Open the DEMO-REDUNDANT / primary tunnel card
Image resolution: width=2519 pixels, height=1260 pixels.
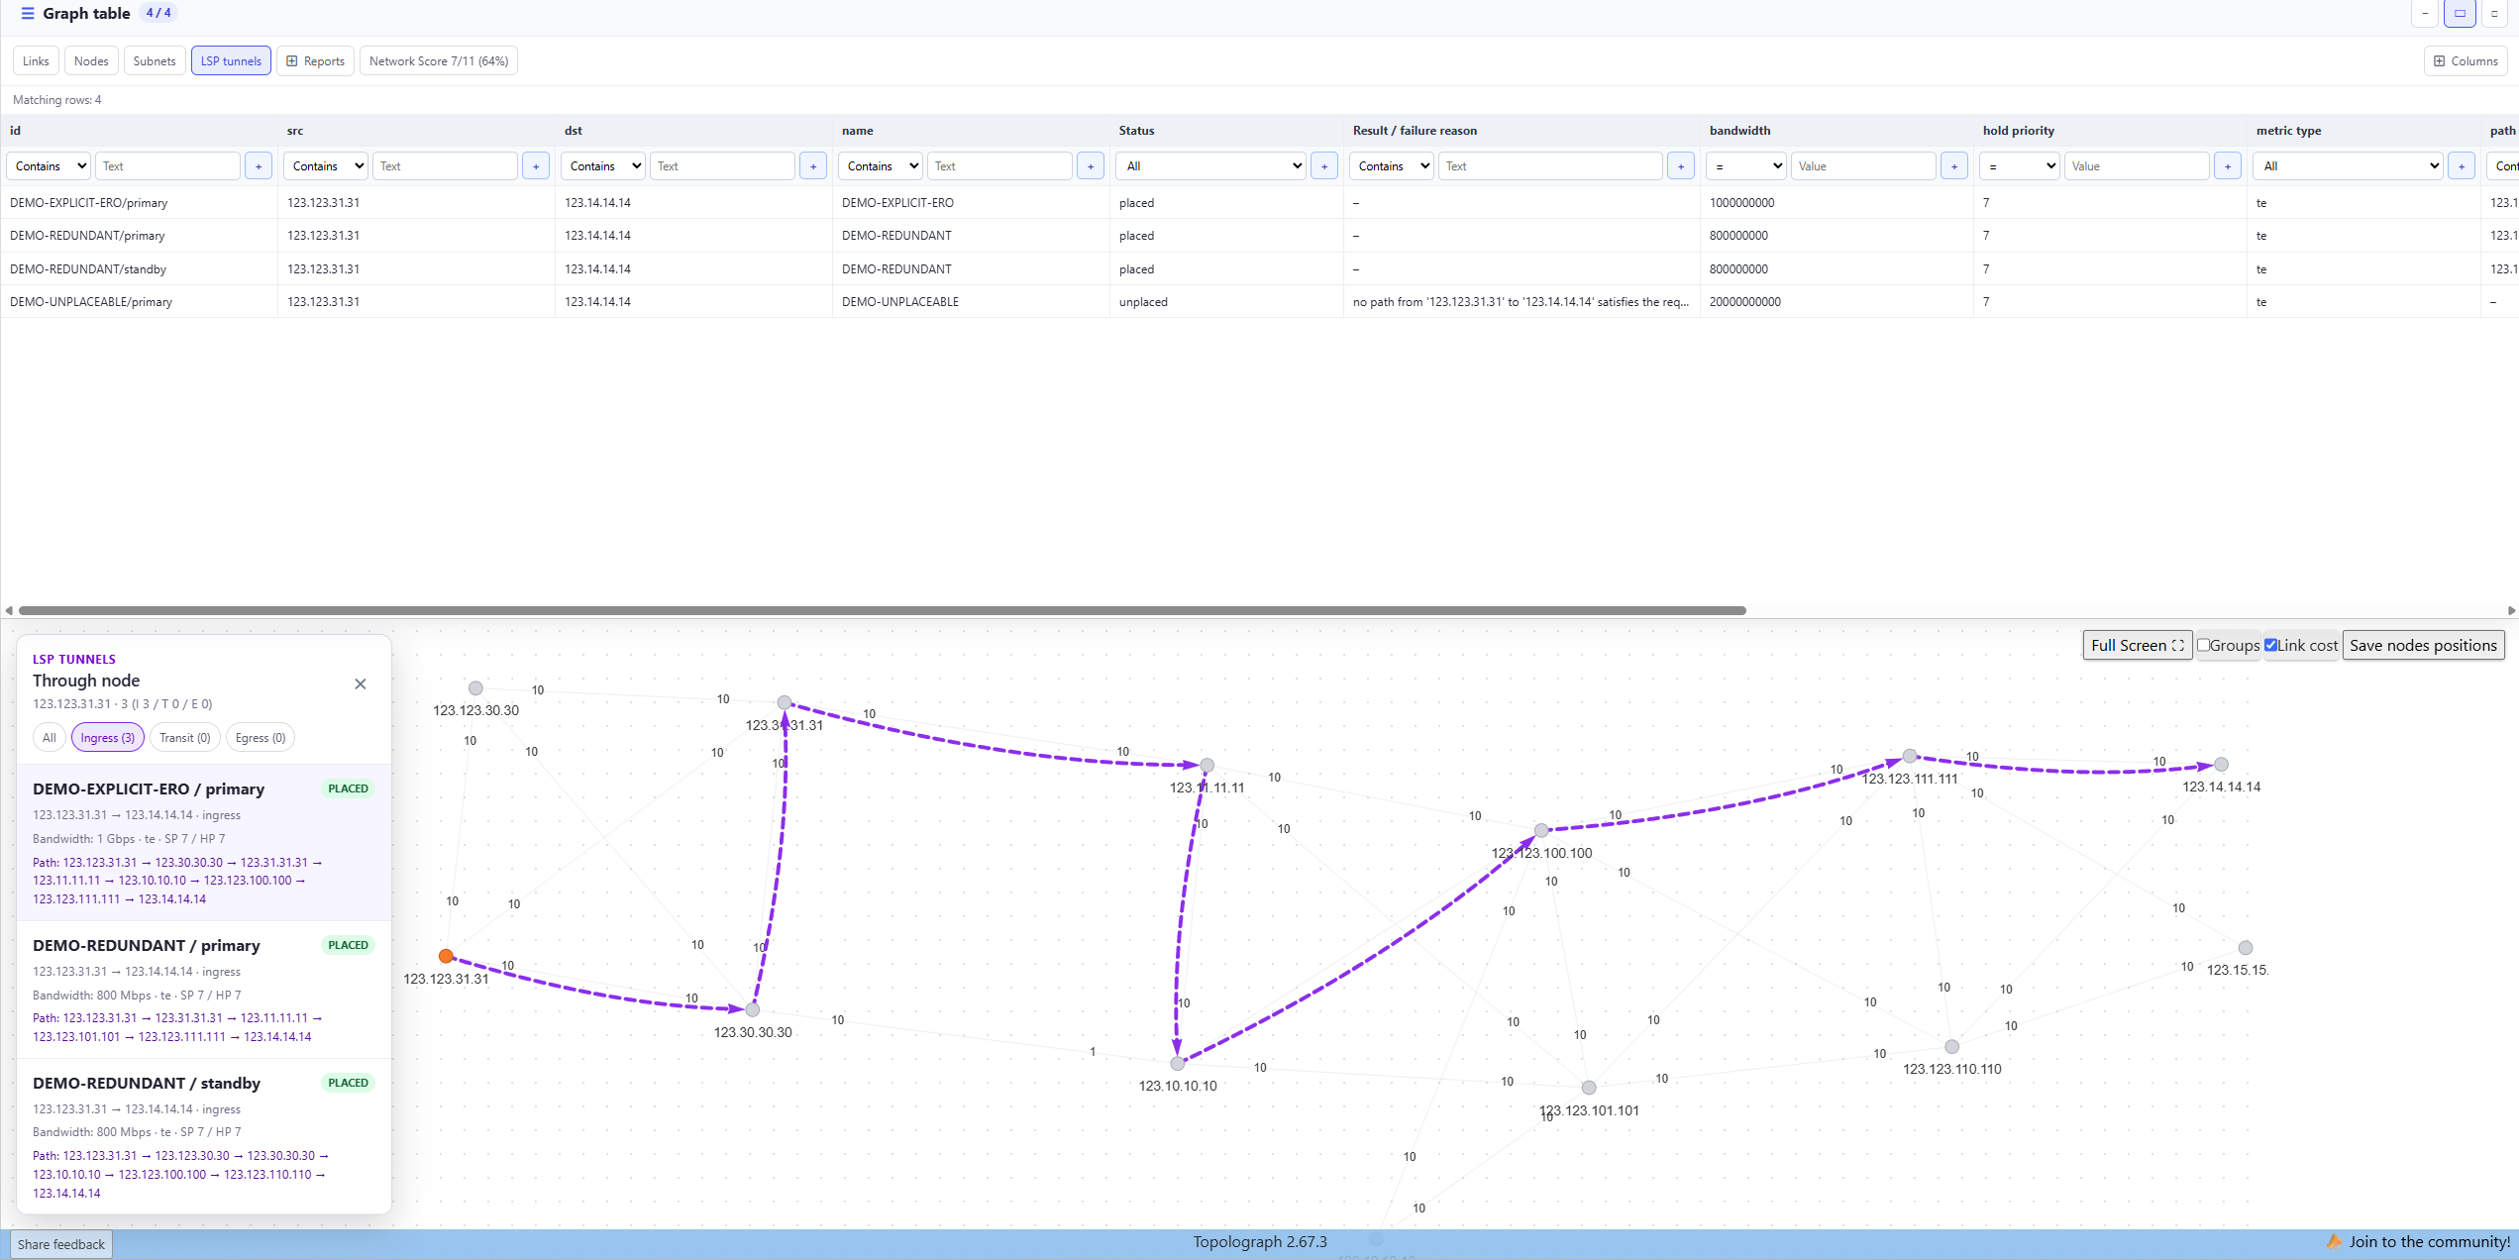[204, 990]
